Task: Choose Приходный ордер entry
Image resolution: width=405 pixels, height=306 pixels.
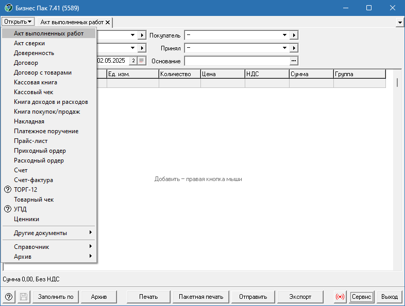Action: coord(49,151)
